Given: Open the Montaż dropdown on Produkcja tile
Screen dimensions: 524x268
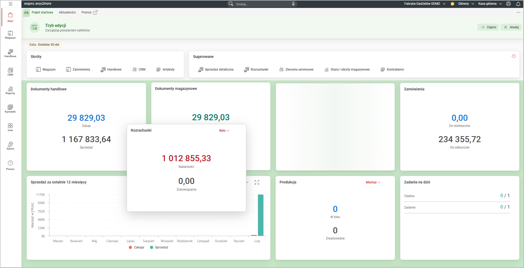Looking at the screenshot, I should [373, 182].
